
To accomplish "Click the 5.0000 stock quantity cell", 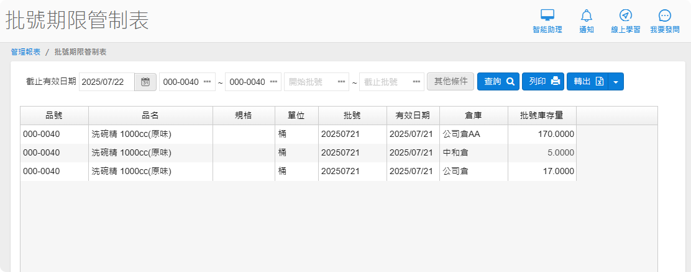I will click(x=542, y=153).
